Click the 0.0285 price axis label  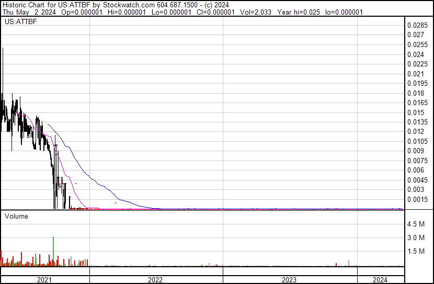(417, 25)
